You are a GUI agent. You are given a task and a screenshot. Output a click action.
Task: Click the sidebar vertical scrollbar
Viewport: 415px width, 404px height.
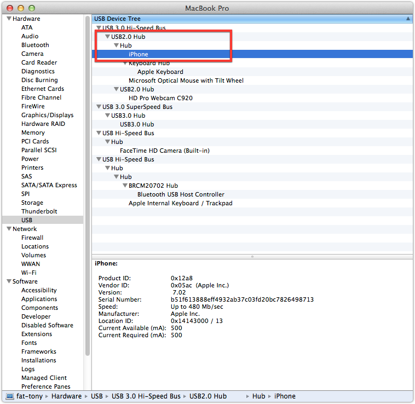pos(88,185)
